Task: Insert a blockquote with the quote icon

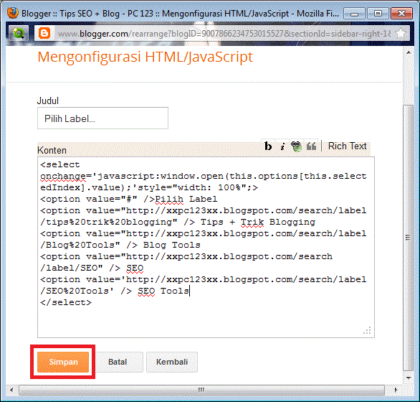Action: [311, 146]
